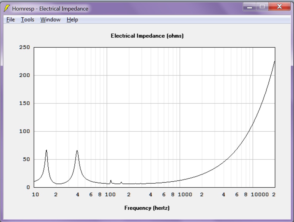The image size is (294, 222).
Task: Open the Window menu
Action: click(x=50, y=20)
